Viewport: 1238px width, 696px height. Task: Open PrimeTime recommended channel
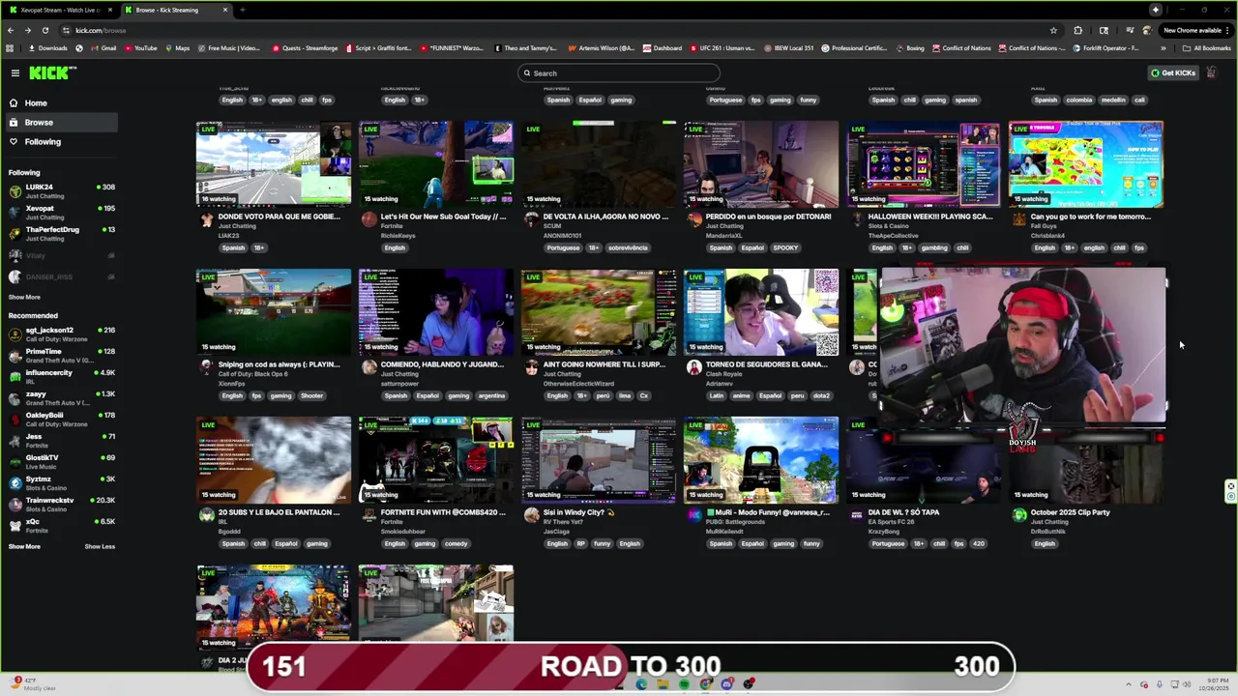[x=60, y=355]
